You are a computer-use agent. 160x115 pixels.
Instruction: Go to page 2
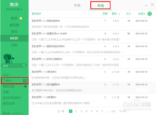click(x=76, y=111)
